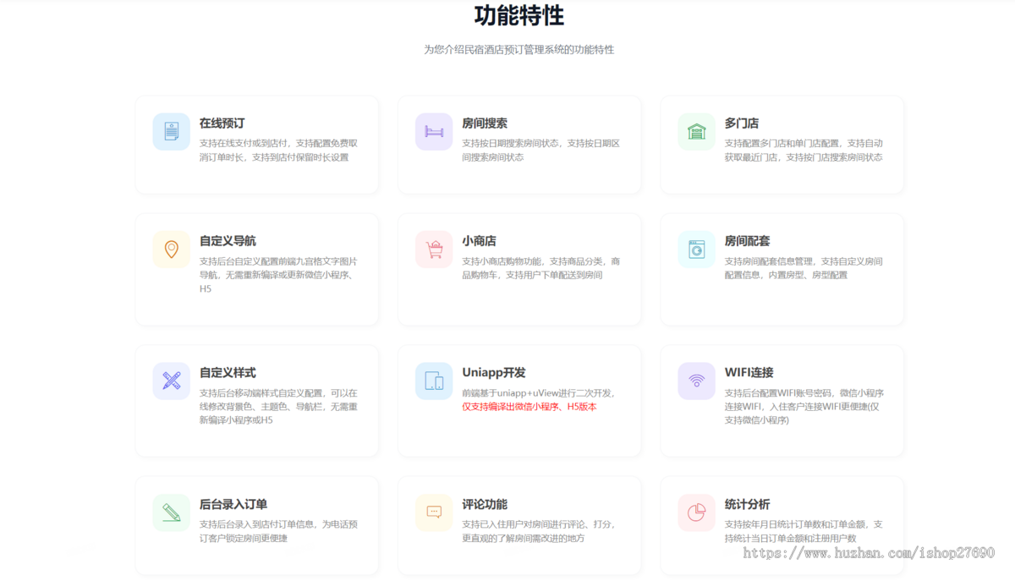Click description starting 支持后台配置WIFI账号密码
Screen dimensions: 1015x581
(x=804, y=407)
